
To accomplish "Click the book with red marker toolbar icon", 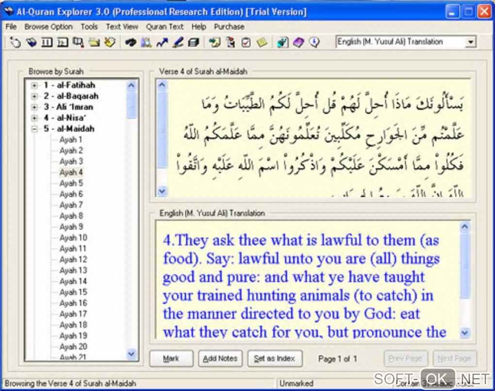I will pyautogui.click(x=78, y=42).
